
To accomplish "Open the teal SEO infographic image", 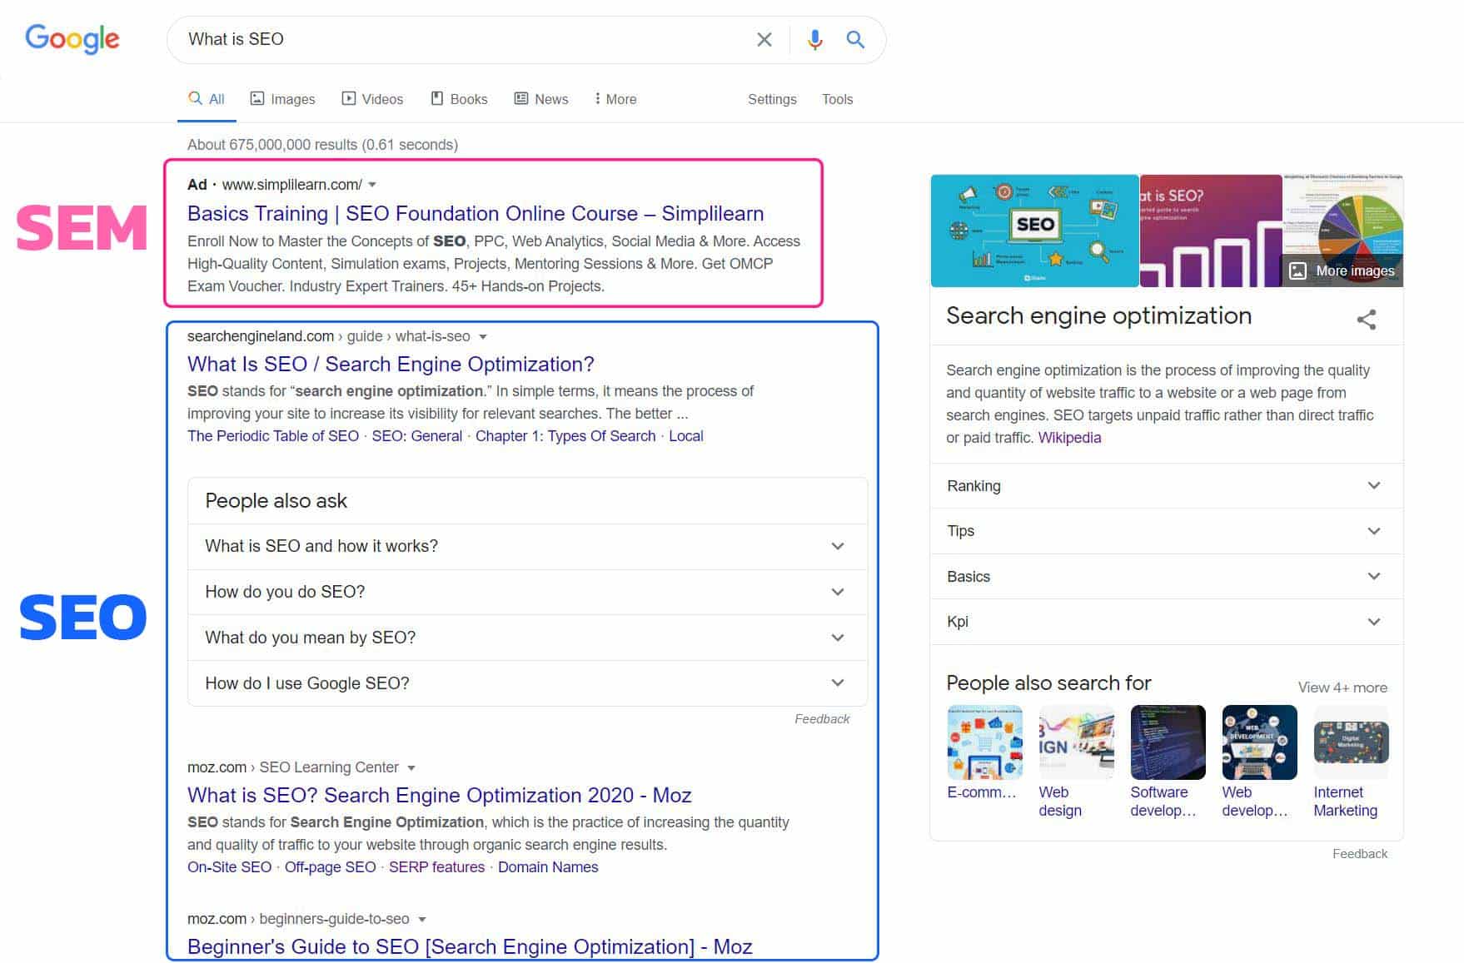I will pyautogui.click(x=1034, y=231).
